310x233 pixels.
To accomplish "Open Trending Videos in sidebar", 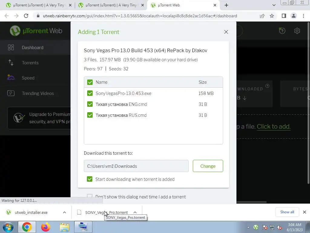I will (35, 93).
